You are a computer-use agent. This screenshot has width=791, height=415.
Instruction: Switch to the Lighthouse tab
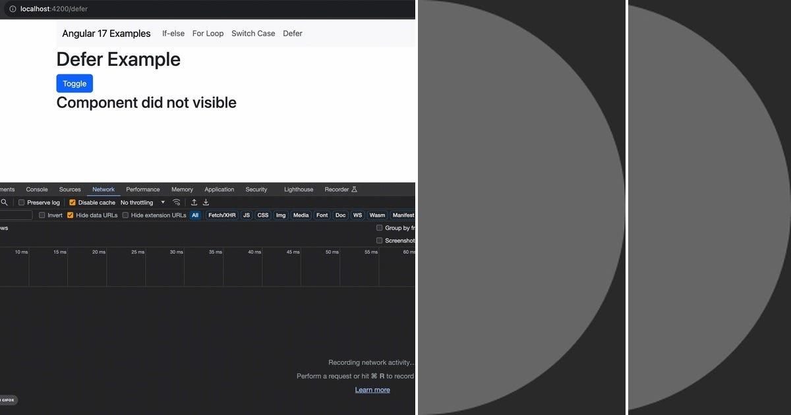point(299,190)
